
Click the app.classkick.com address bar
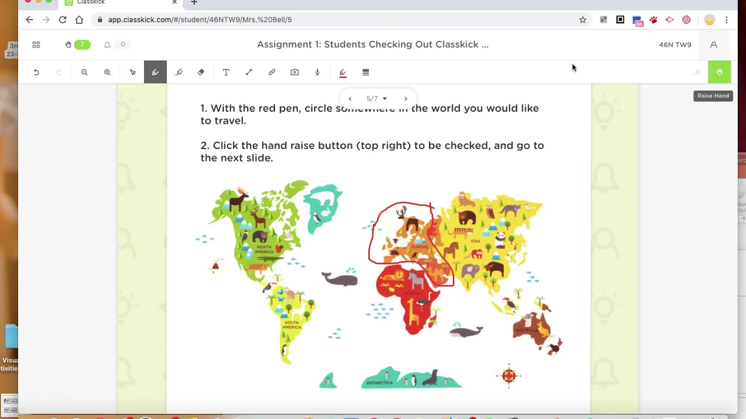(342, 20)
